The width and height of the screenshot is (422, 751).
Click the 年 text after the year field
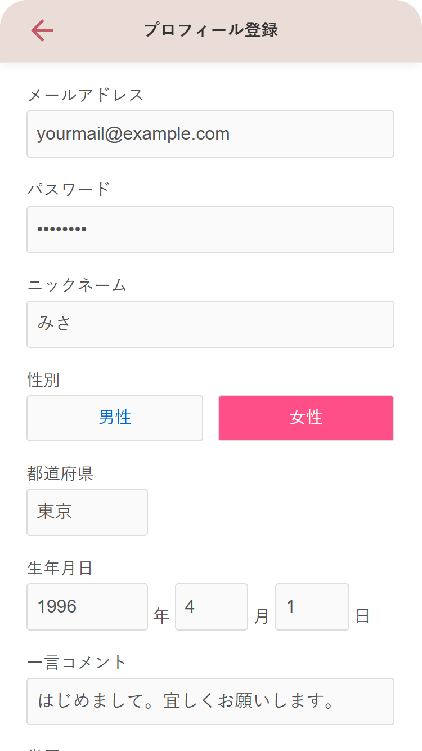pos(161,617)
